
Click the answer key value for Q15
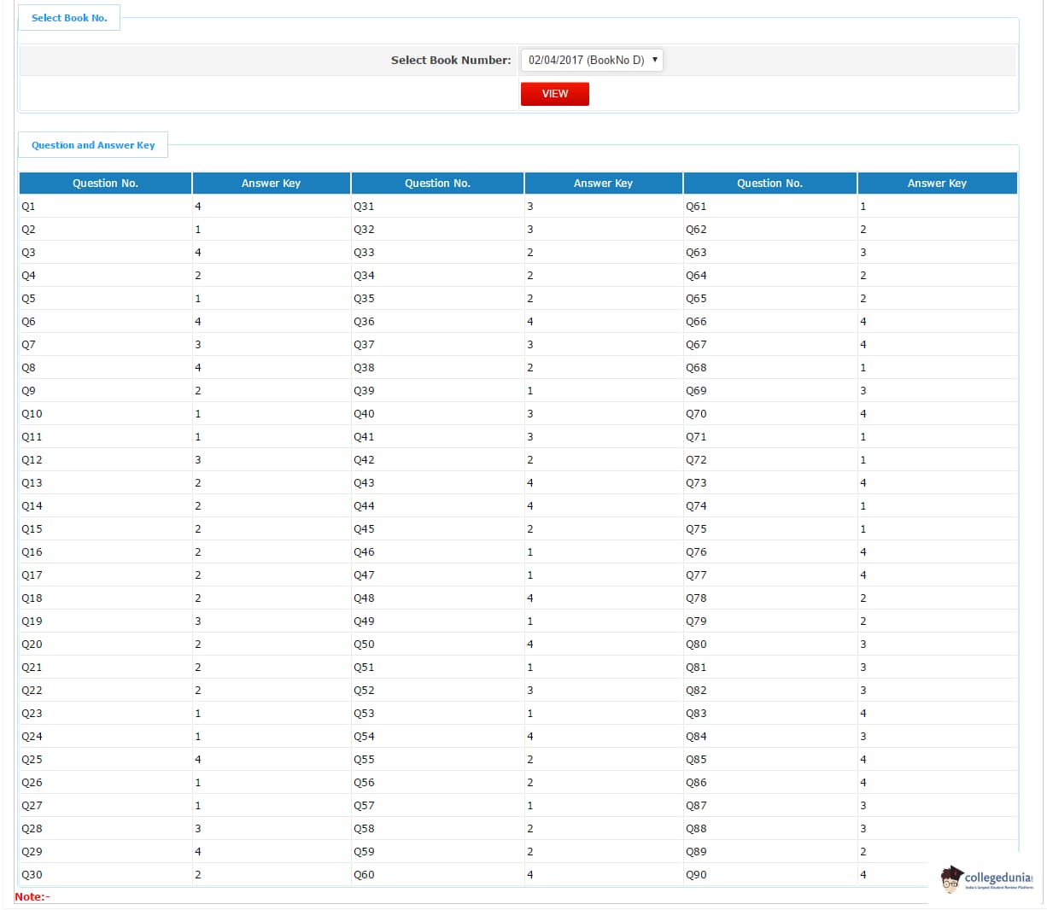(x=198, y=529)
